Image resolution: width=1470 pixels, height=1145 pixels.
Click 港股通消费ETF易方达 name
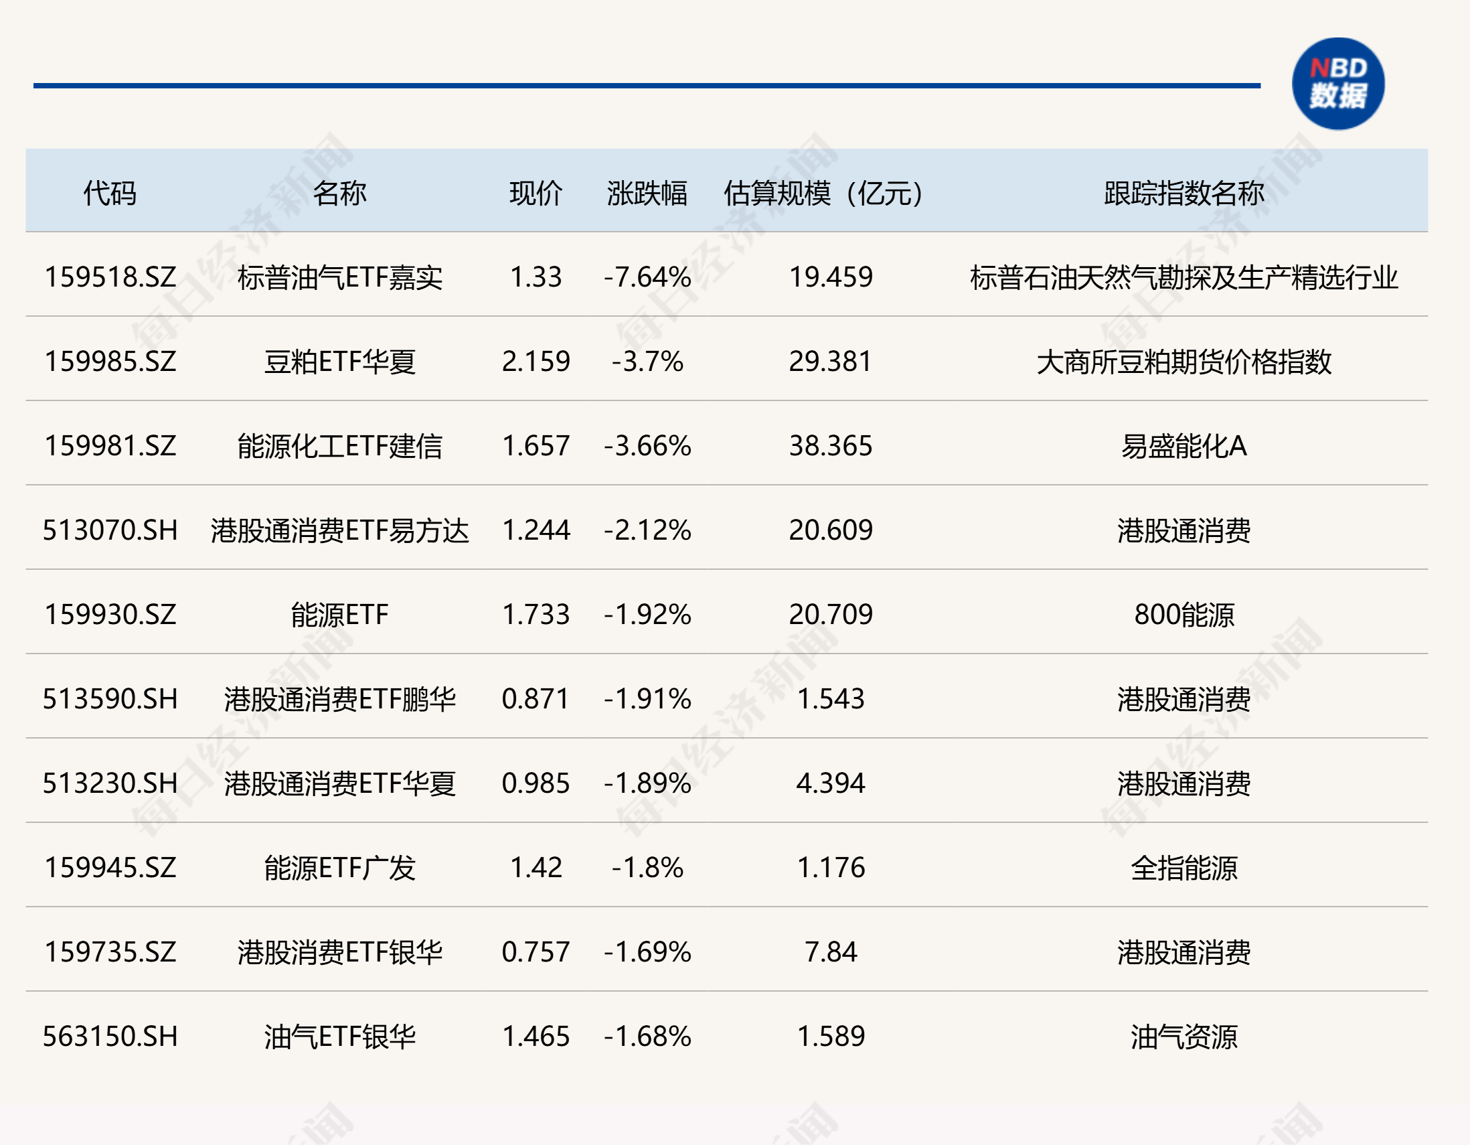coord(339,530)
